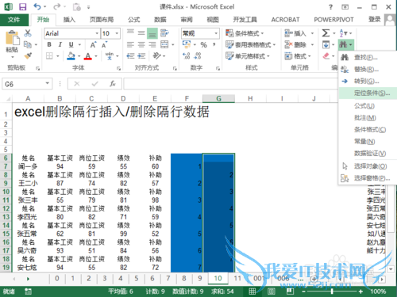Click the formula bar input
Image resolution: width=397 pixels, height=297 pixels.
(230, 84)
